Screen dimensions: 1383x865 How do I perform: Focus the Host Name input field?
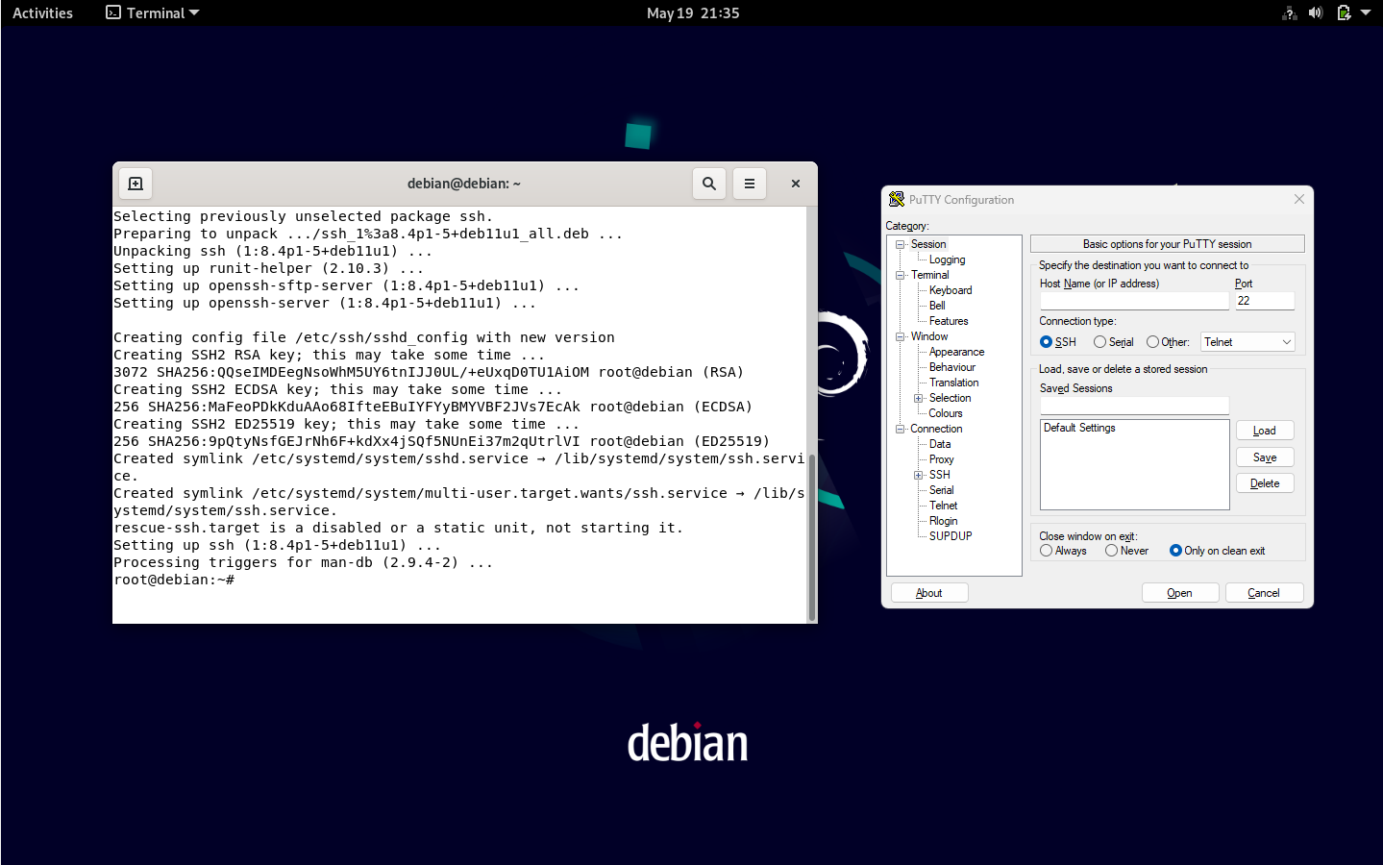pyautogui.click(x=1134, y=301)
